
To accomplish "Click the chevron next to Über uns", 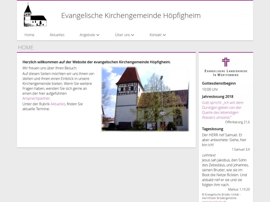I will point(133,35).
